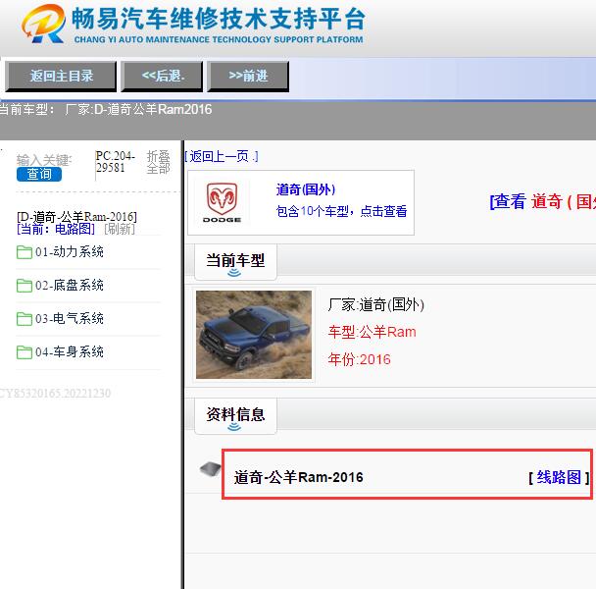Go back with the <<后退 button
Viewport: 596px width, 589px height.
pos(162,77)
